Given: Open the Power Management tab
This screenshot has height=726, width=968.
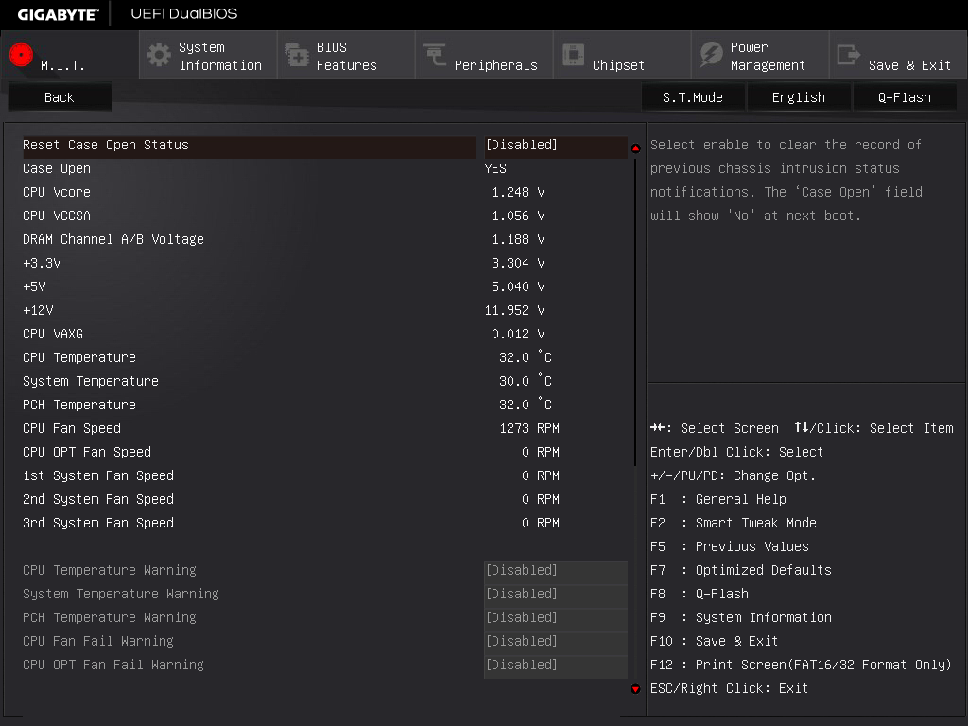Looking at the screenshot, I should pos(761,56).
